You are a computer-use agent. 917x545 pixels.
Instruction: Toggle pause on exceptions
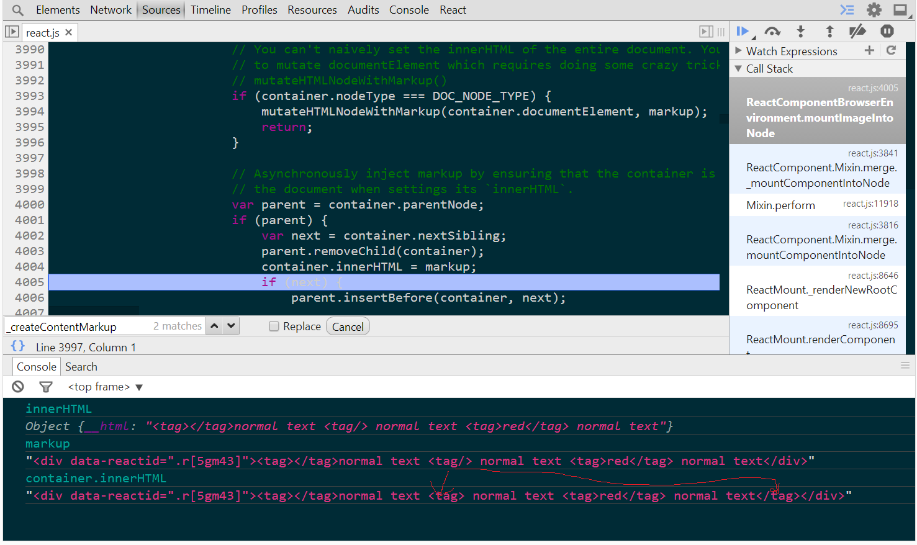tap(887, 32)
